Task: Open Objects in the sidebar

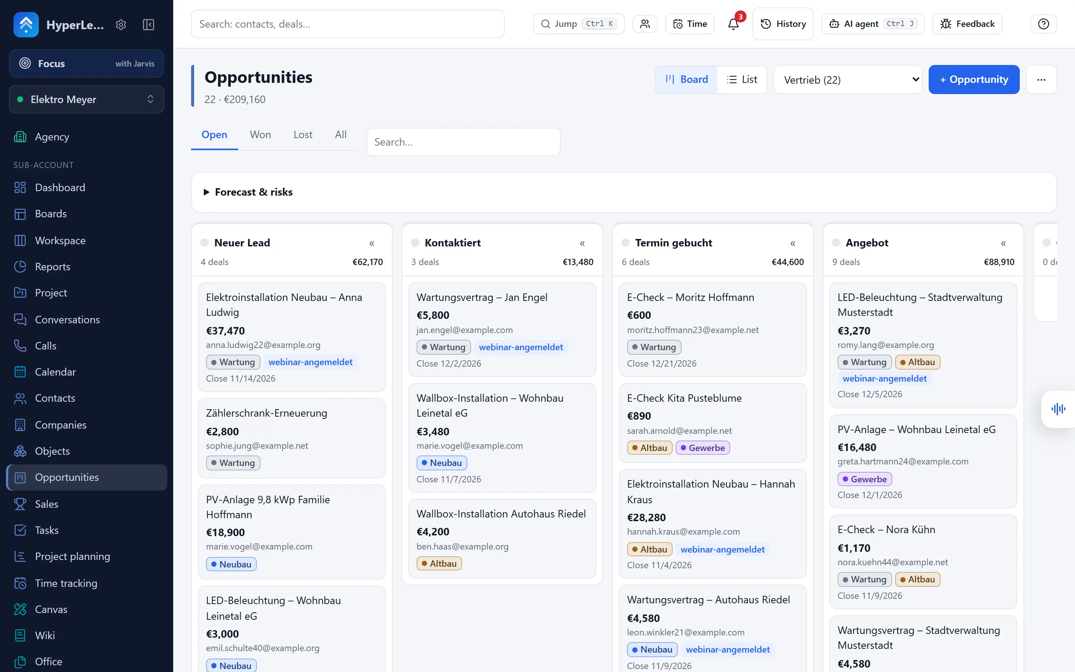Action: point(87,451)
